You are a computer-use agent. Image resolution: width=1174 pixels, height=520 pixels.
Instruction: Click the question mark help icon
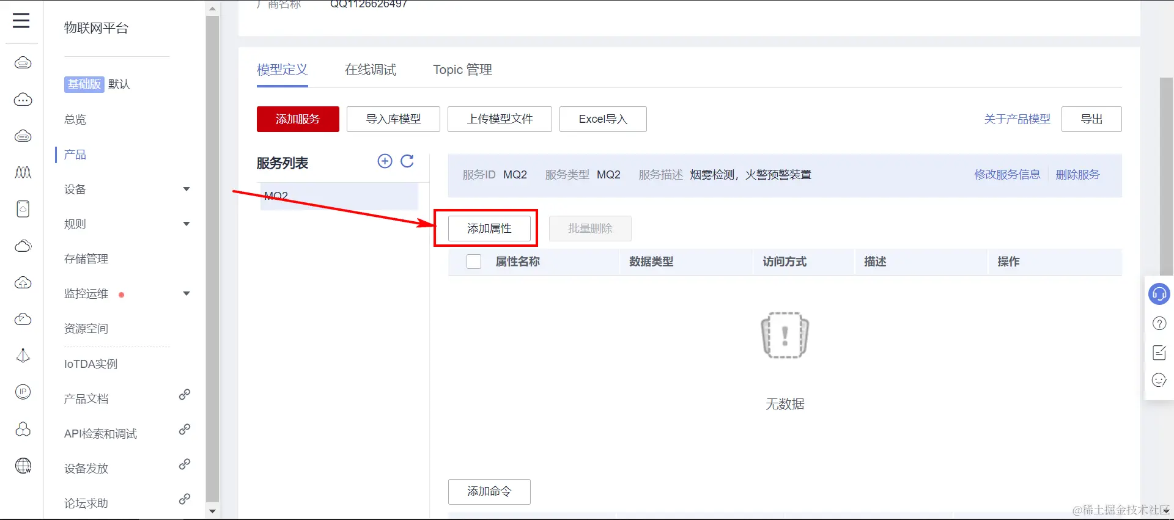point(1159,323)
